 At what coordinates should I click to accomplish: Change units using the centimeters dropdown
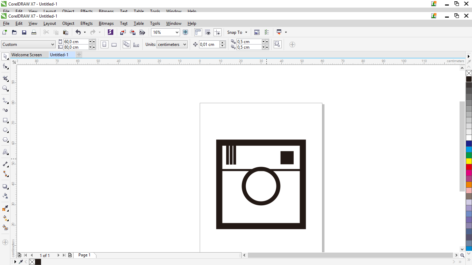tap(172, 44)
